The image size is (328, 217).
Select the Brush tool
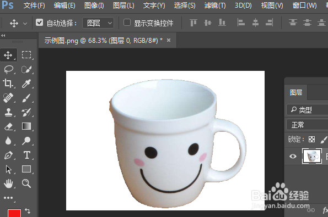26,98
